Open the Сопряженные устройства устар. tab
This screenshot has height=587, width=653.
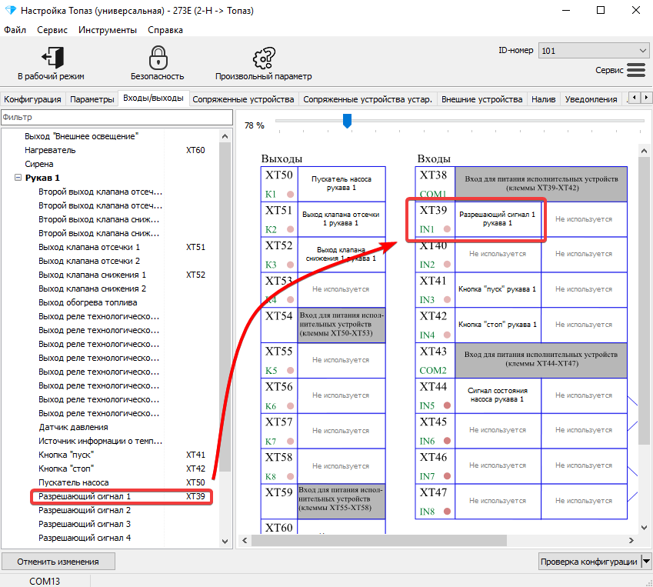tap(368, 99)
